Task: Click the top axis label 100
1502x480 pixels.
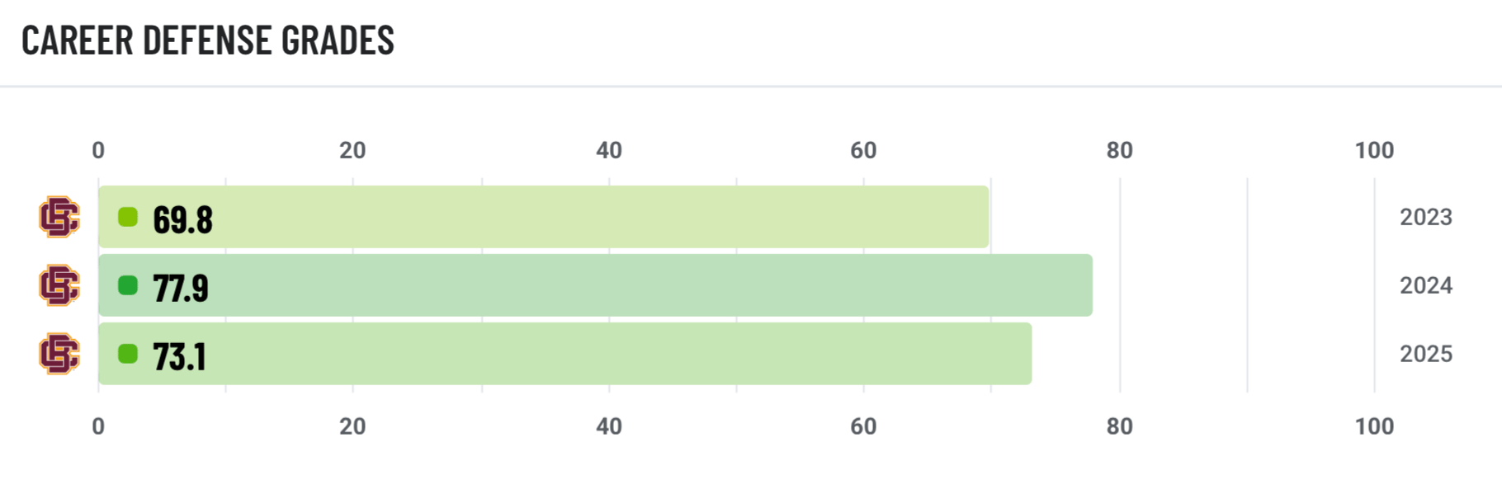Action: (1374, 150)
